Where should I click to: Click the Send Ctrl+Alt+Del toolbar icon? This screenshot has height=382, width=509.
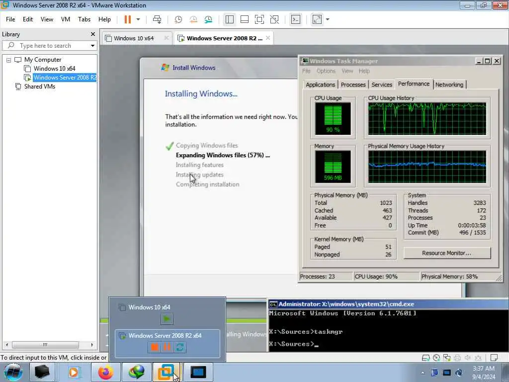click(157, 19)
